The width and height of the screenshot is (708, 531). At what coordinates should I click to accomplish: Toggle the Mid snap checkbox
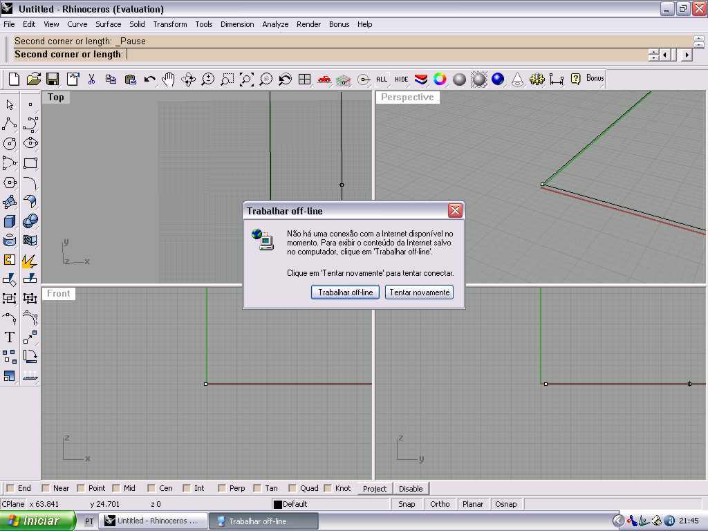pyautogui.click(x=116, y=488)
